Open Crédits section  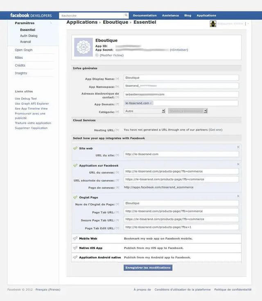[20, 65]
